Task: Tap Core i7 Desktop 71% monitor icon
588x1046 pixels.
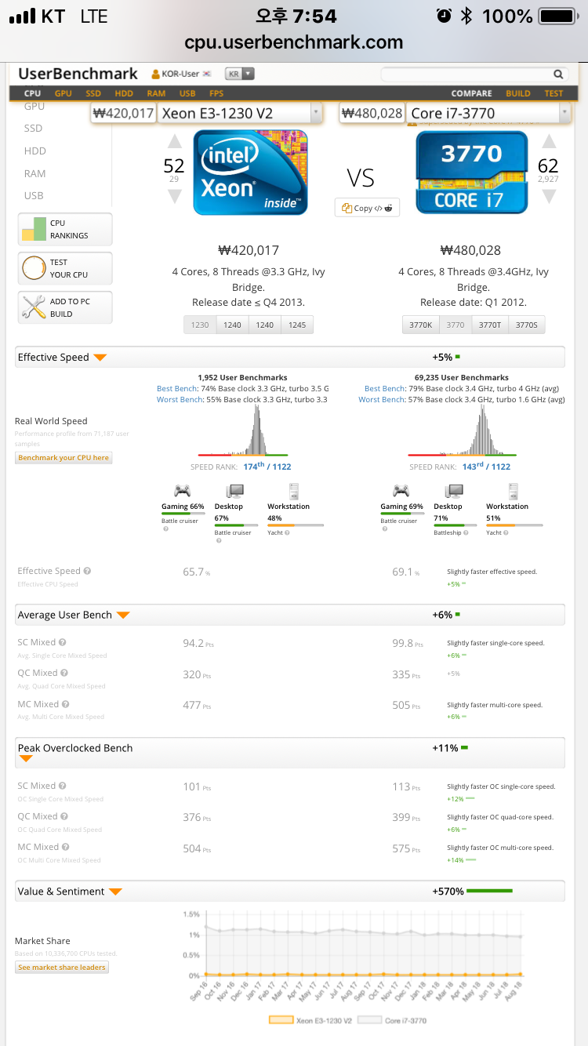Action: (x=454, y=491)
